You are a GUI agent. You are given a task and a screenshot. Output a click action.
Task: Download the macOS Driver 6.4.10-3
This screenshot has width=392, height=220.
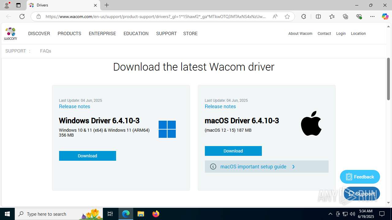[233, 151]
